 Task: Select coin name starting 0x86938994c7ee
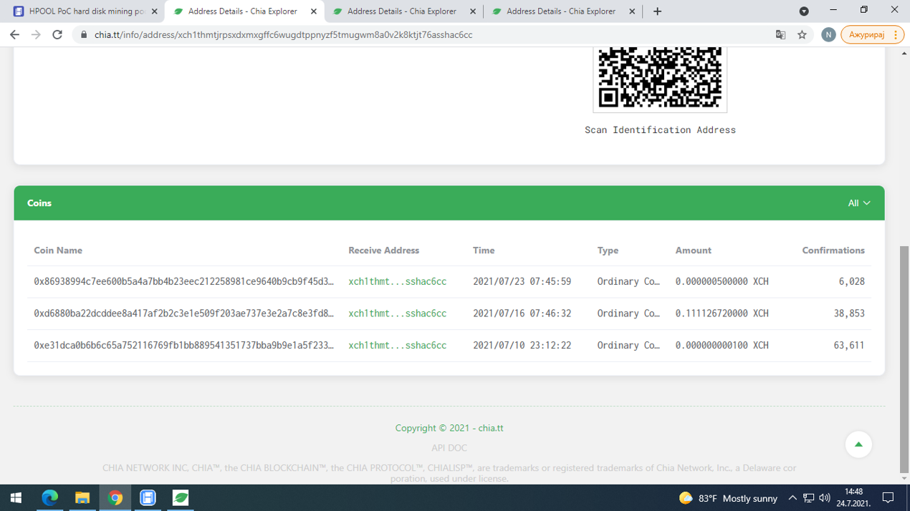coord(183,281)
